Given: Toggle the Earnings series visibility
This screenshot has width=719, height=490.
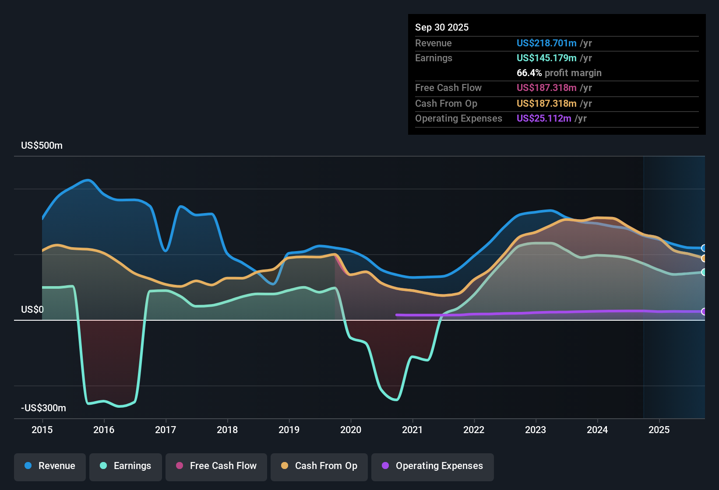Looking at the screenshot, I should [x=125, y=466].
